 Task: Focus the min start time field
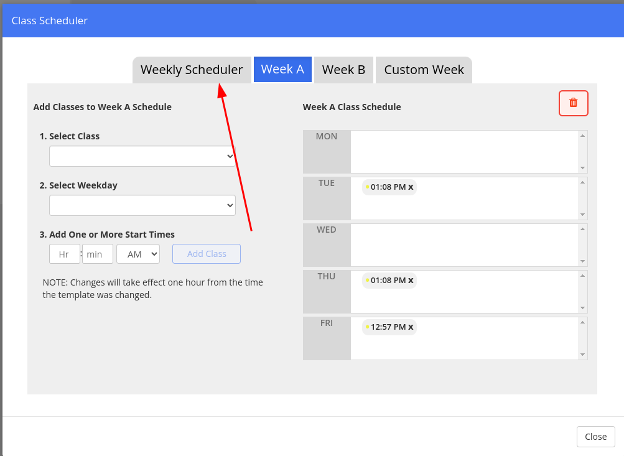pyautogui.click(x=98, y=254)
